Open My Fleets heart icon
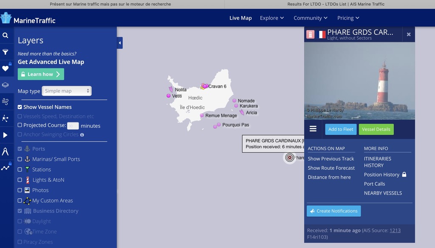The height and width of the screenshot is (248, 435). click(x=5, y=68)
